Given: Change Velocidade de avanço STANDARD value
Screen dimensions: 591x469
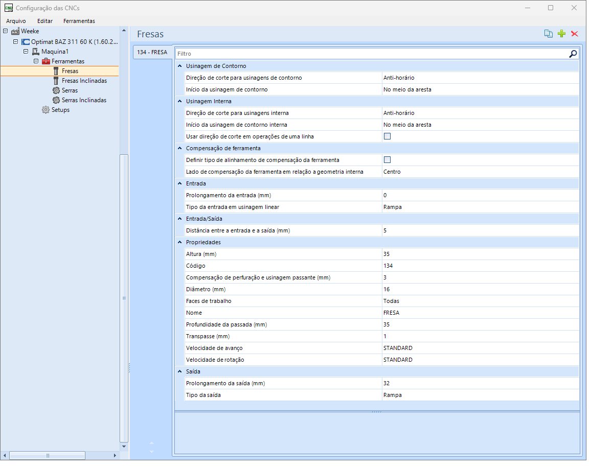Looking at the screenshot, I should [481, 348].
